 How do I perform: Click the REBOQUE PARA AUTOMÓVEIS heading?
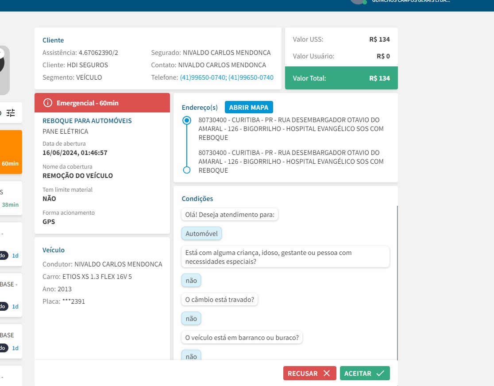(x=87, y=121)
